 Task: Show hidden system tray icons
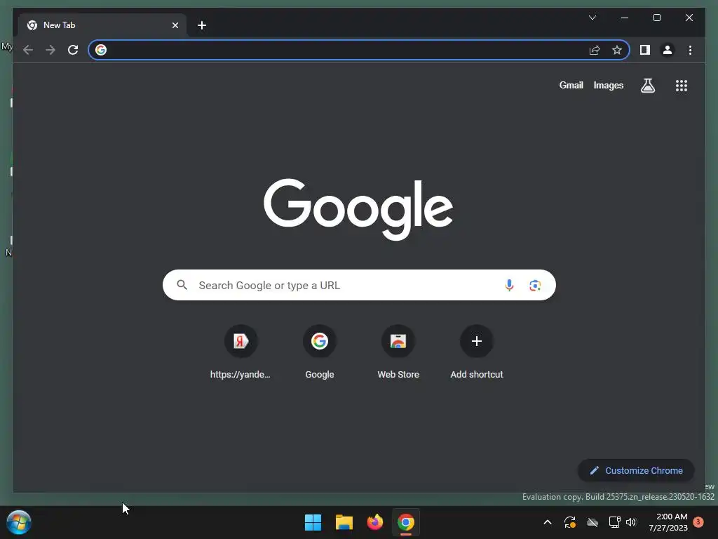click(x=547, y=522)
